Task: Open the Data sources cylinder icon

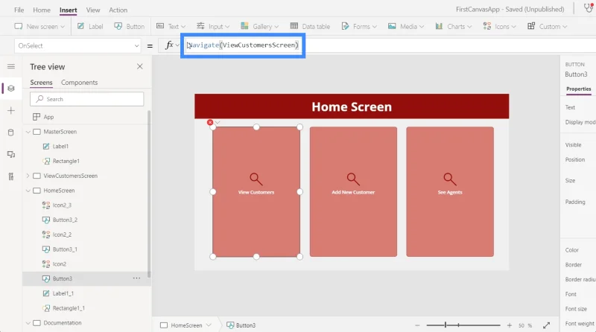Action: [11, 133]
